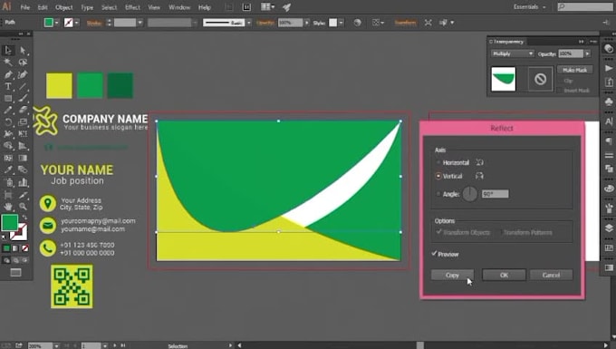Click the large green Fill swatch
This screenshot has height=349, width=616.
point(9,223)
